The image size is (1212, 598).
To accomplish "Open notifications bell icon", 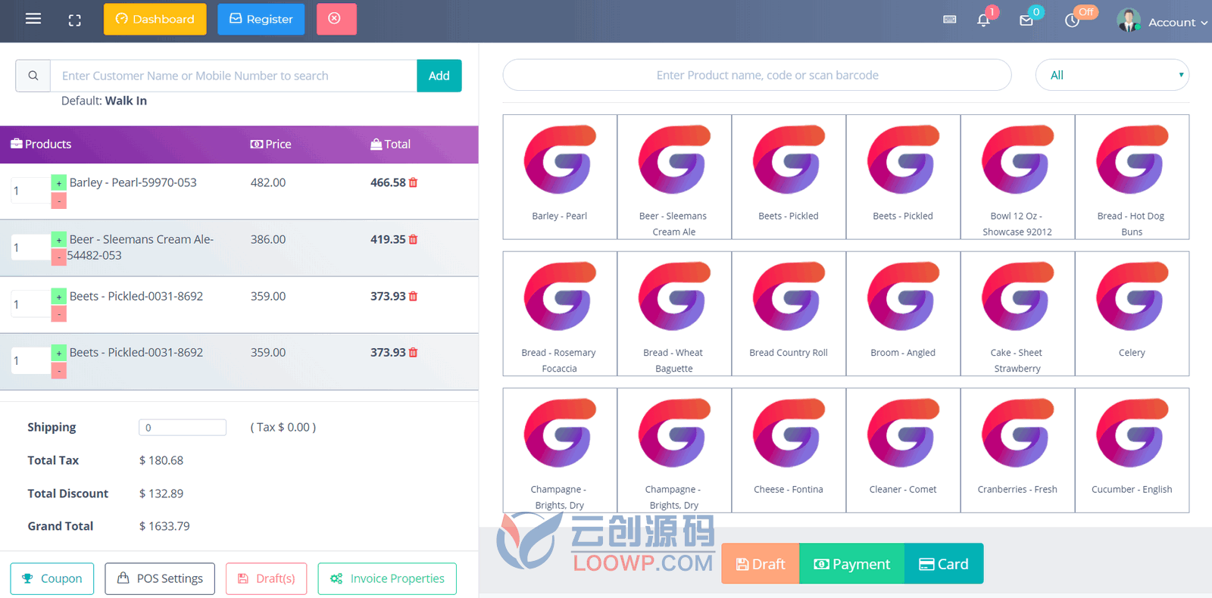I will 984,20.
